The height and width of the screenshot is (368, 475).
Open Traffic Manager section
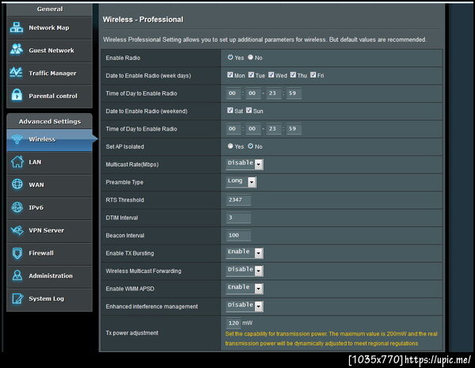[x=49, y=74]
